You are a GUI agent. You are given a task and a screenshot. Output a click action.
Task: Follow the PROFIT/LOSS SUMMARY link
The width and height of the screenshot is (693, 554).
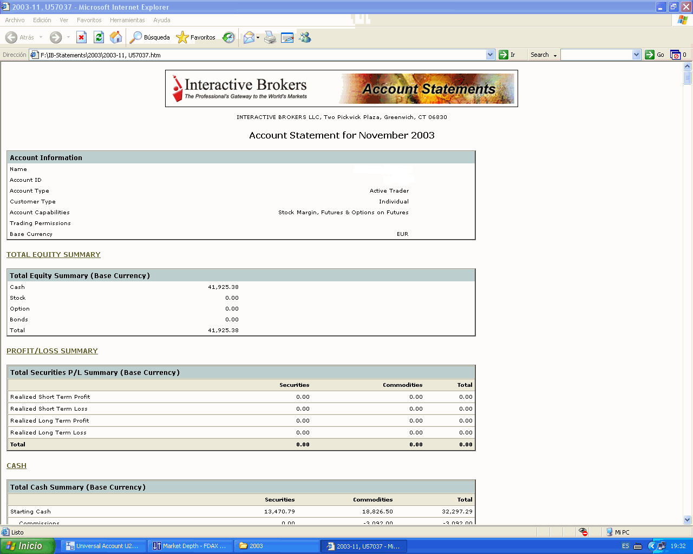point(52,351)
